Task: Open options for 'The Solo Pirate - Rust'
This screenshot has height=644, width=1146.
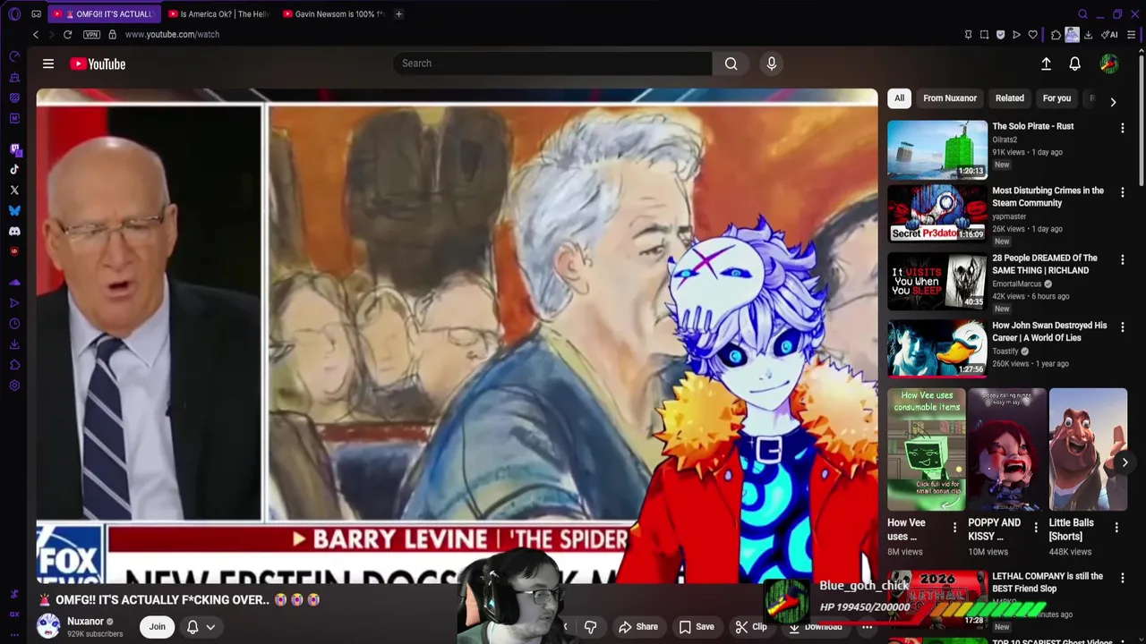Action: pyautogui.click(x=1123, y=128)
